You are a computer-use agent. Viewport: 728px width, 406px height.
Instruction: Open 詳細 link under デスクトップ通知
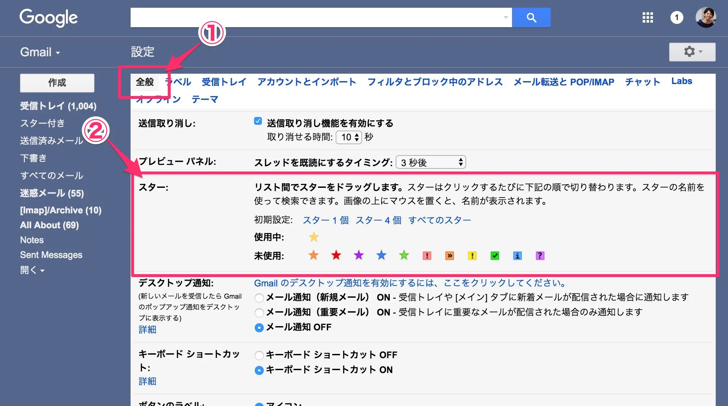[x=147, y=330]
